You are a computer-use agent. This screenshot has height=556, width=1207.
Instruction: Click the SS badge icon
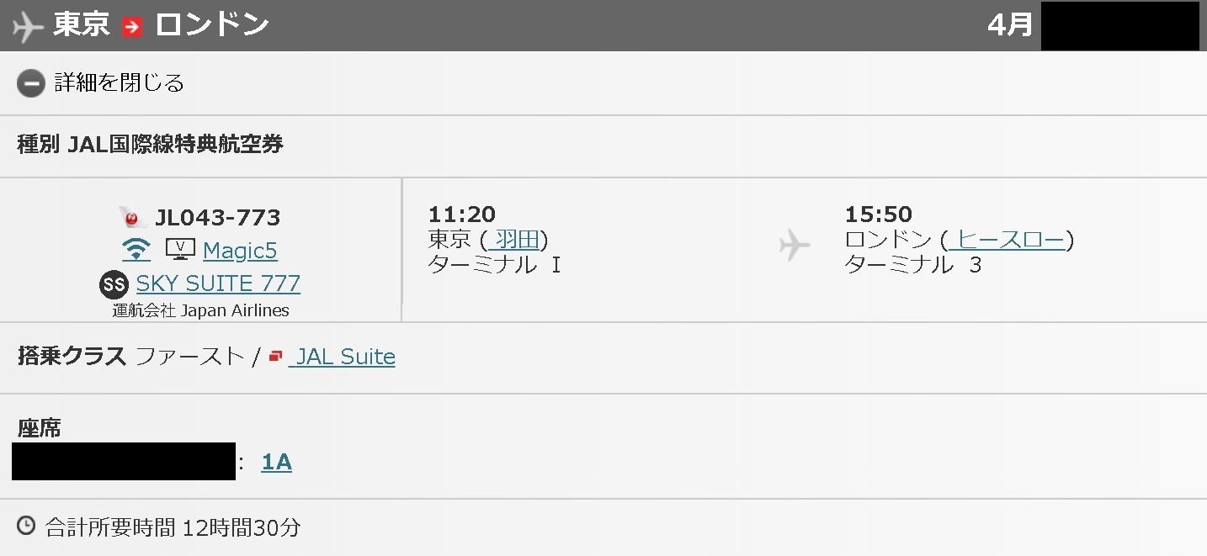114,284
